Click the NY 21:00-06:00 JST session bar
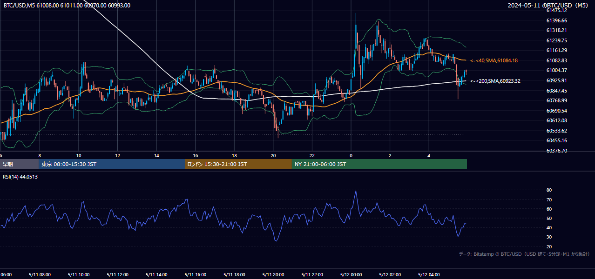This screenshot has height=279, width=595. tap(379, 164)
